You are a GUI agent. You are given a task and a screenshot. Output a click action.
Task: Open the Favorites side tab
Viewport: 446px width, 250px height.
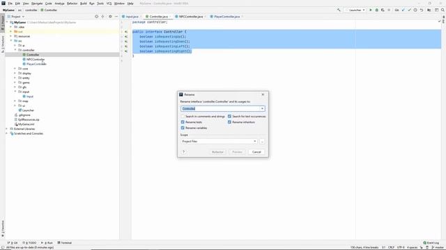pos(3,228)
